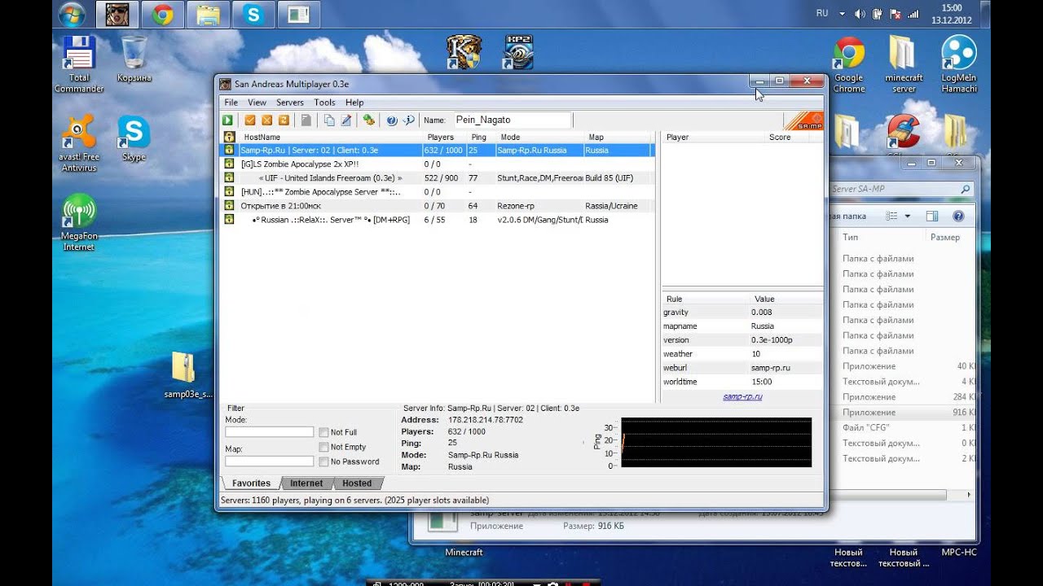1043x586 pixels.
Task: Open Total Commander desktop shortcut
Action: click(x=79, y=64)
